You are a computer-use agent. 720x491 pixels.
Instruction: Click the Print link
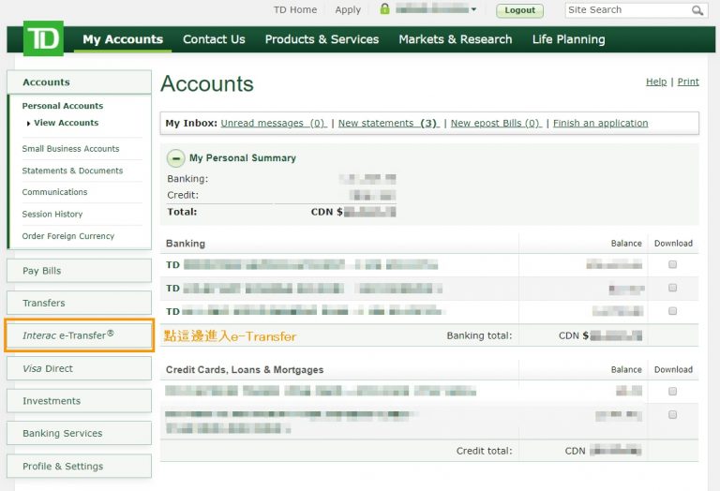(688, 82)
